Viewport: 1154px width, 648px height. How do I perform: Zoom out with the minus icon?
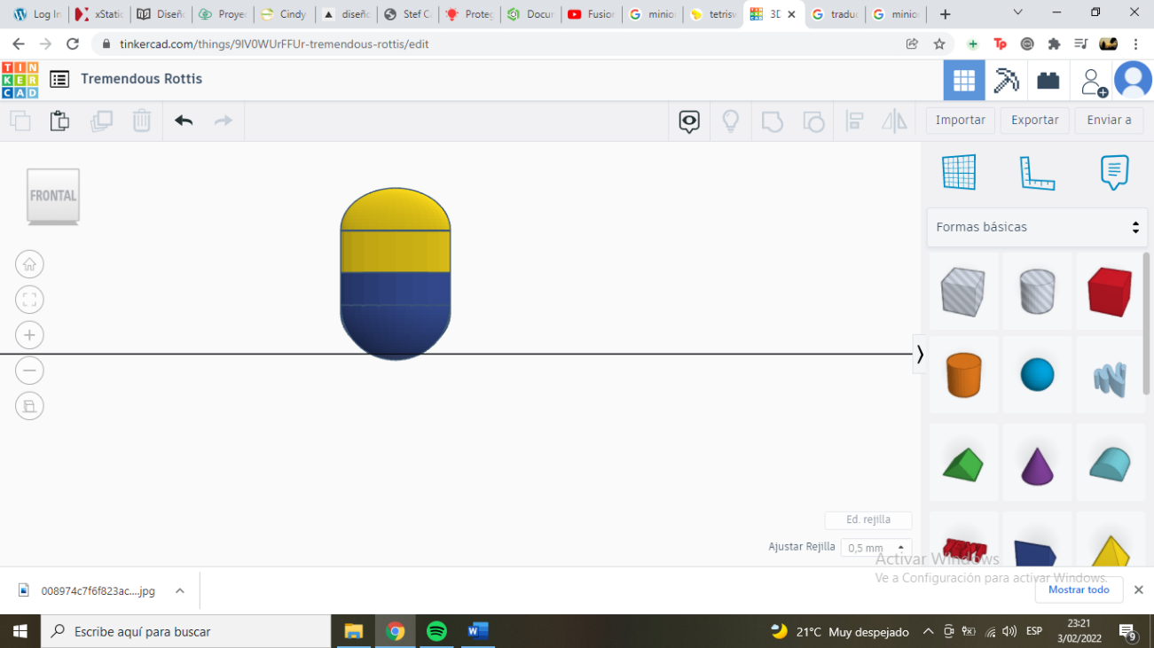coord(29,371)
